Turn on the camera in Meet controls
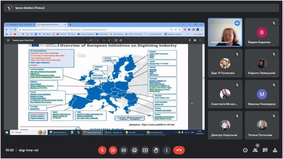283x159 pixels. point(113,150)
